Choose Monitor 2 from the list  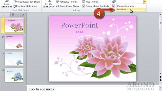click(x=131, y=10)
